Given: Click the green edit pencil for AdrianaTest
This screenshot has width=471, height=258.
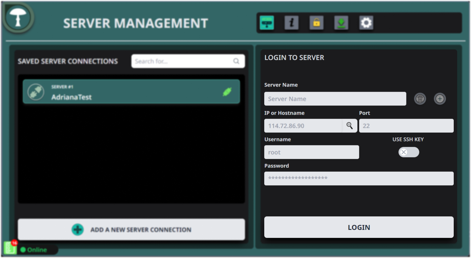Looking at the screenshot, I should pos(227,92).
